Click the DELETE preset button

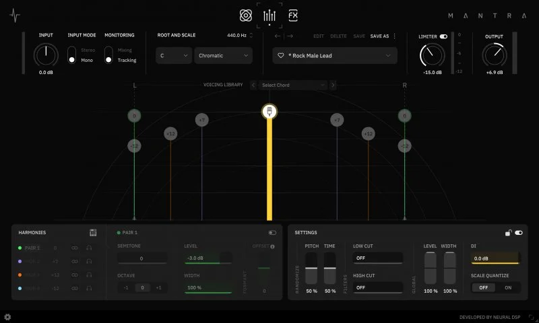pyautogui.click(x=338, y=36)
